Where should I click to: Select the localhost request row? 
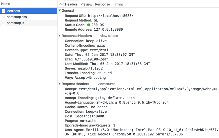(29, 11)
